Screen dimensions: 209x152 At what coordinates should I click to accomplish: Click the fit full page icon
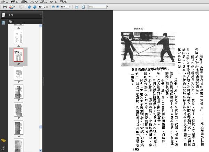pyautogui.click(x=83, y=7)
